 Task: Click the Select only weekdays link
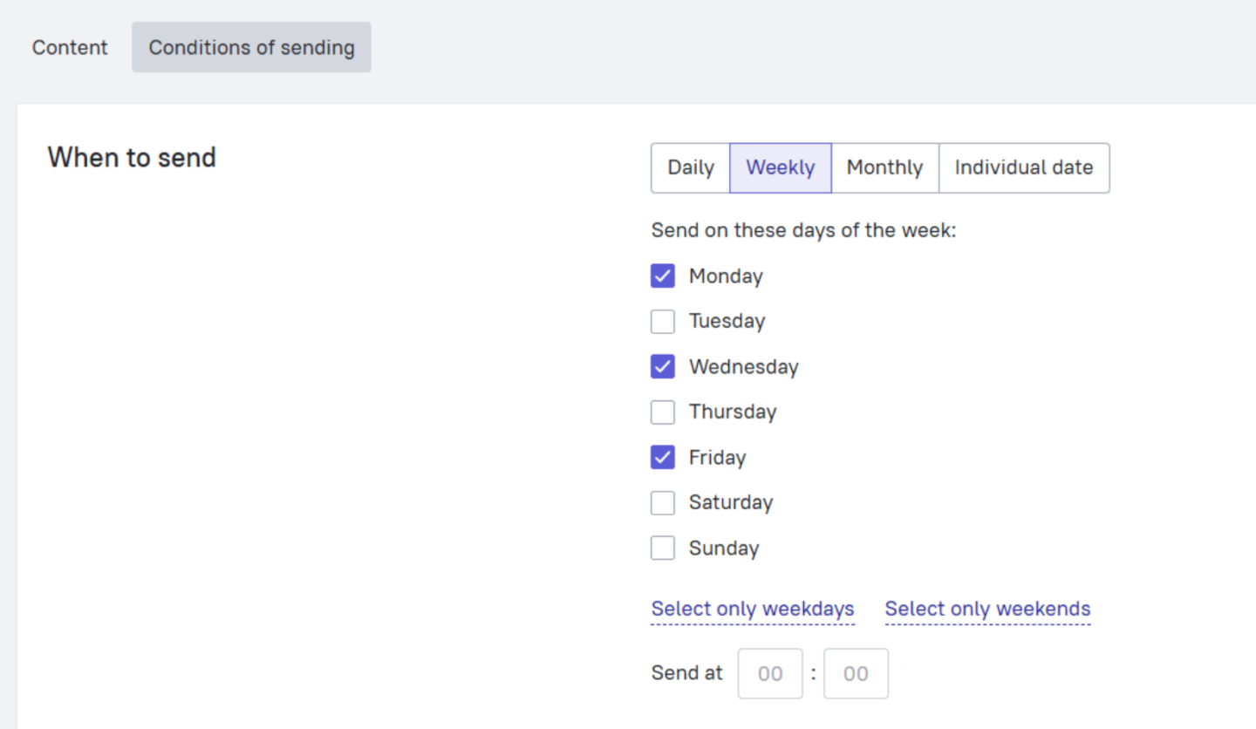tap(752, 609)
